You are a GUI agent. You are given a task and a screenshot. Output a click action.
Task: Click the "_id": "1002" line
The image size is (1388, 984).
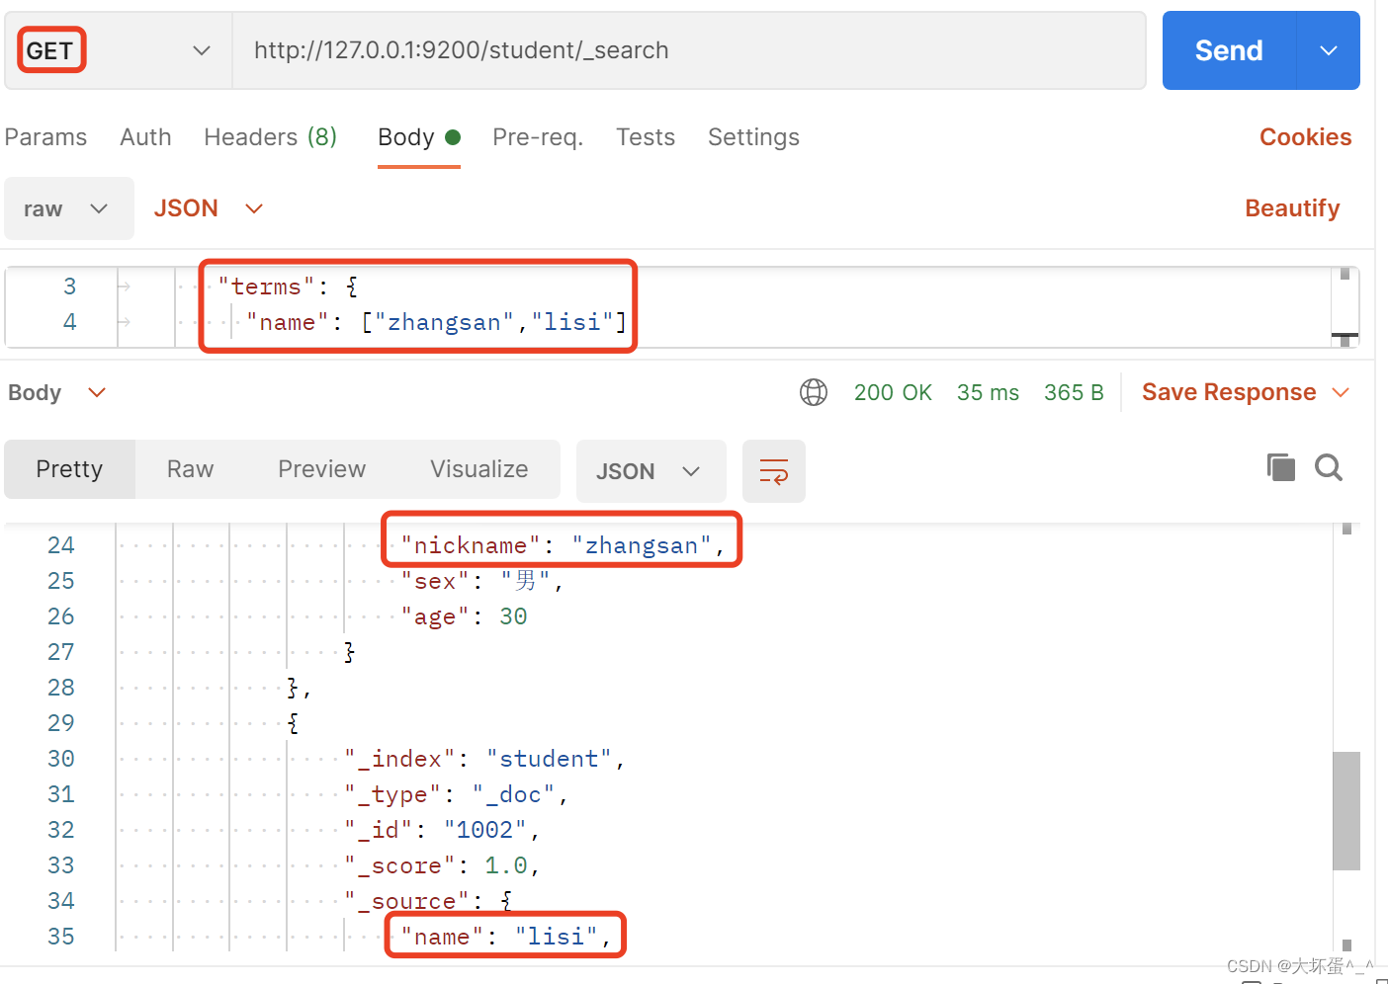click(x=442, y=830)
